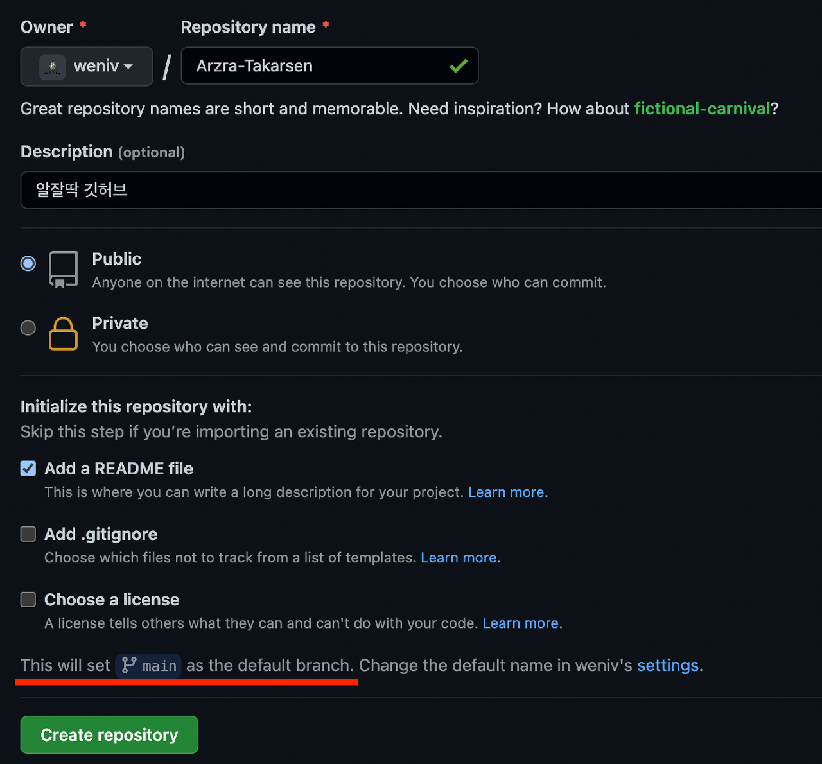
Task: Focus the Description input field
Action: click(x=421, y=190)
